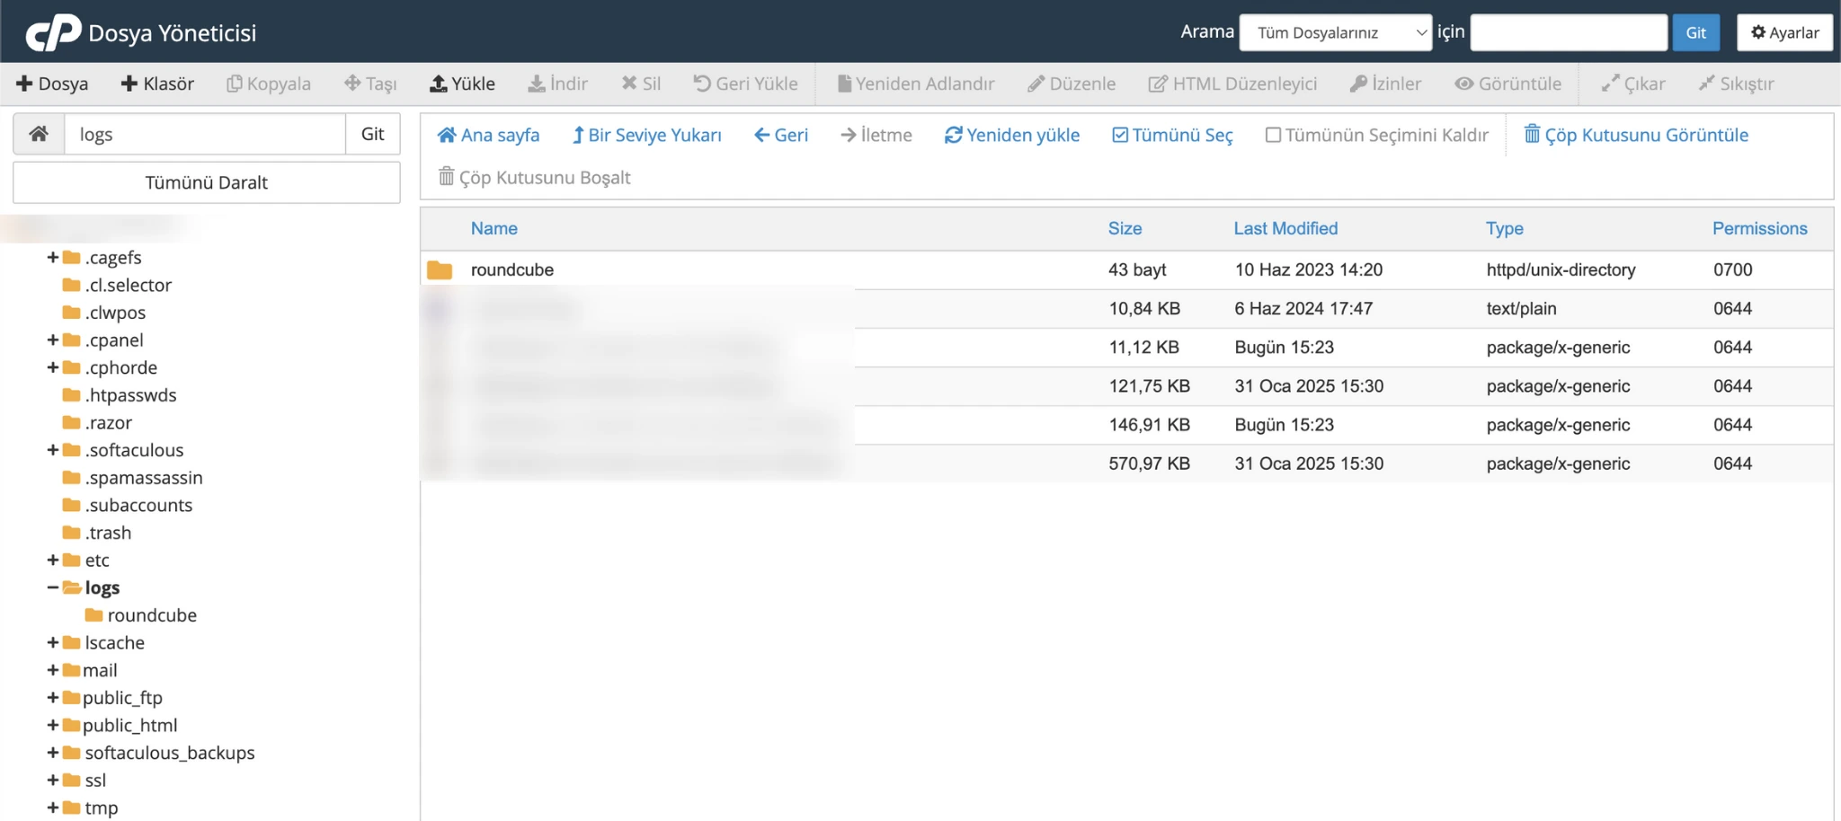Viewport: 1841px width, 821px height.
Task: Click the İletme forward link
Action: (876, 135)
